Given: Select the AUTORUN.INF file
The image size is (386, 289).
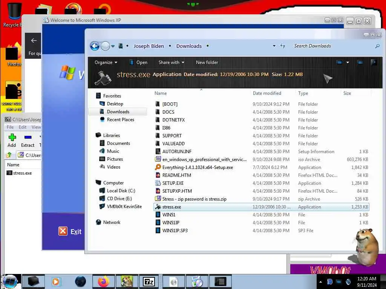Looking at the screenshot, I should coord(177,152).
